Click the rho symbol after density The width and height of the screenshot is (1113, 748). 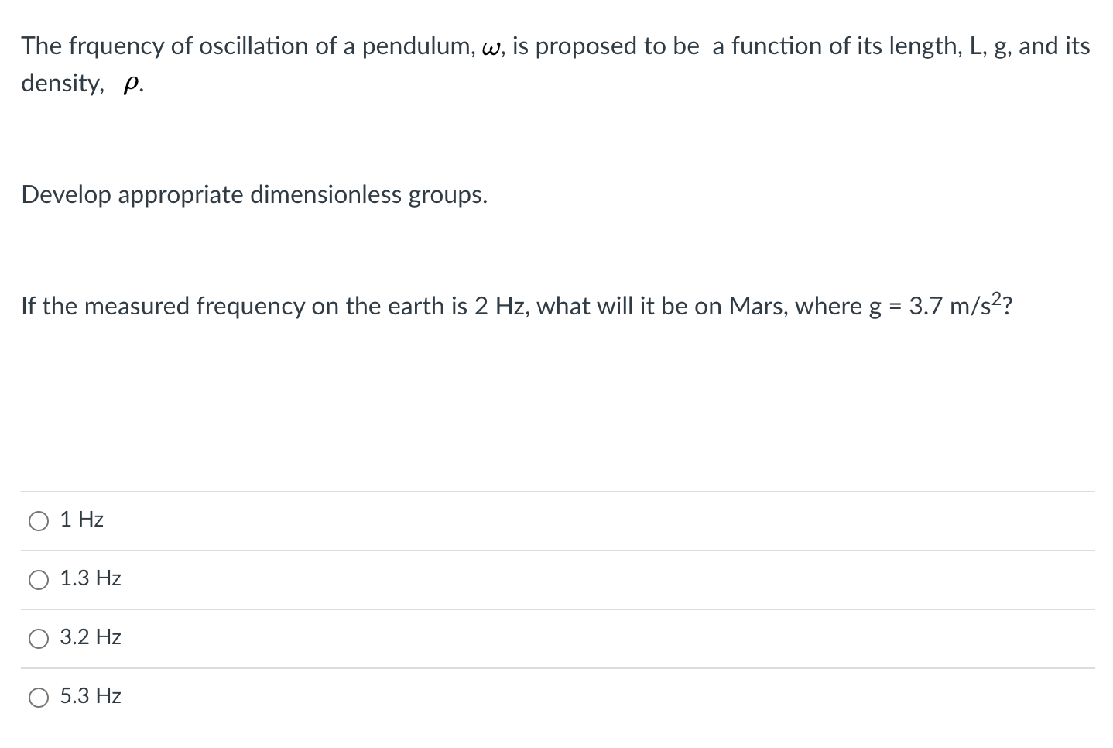click(x=131, y=87)
